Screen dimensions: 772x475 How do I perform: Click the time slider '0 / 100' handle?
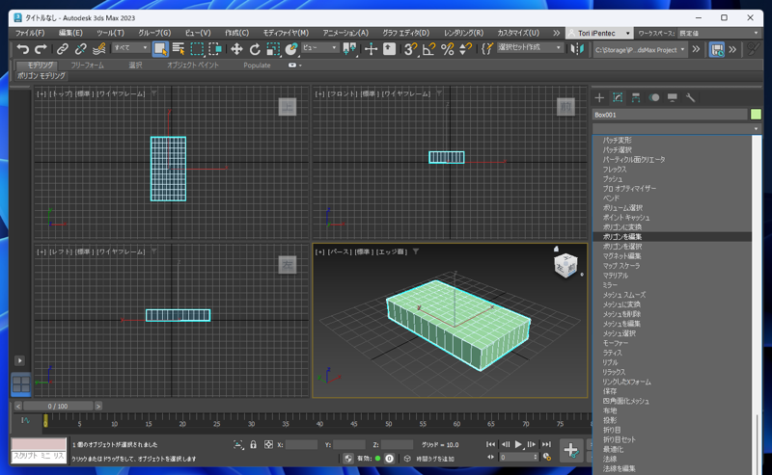(58, 407)
